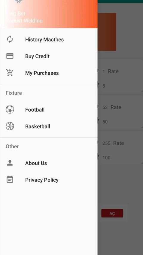Select the 52 Rate credit card
This screenshot has height=255, width=143.
point(120,113)
